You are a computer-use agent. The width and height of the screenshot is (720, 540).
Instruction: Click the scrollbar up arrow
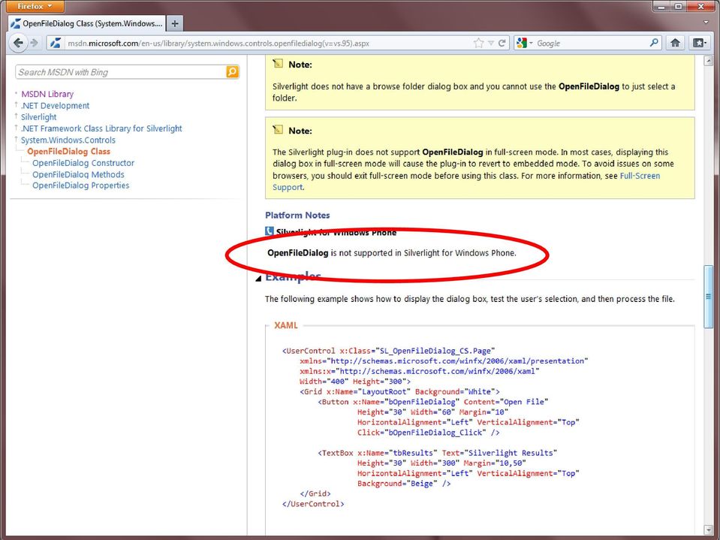pos(709,60)
